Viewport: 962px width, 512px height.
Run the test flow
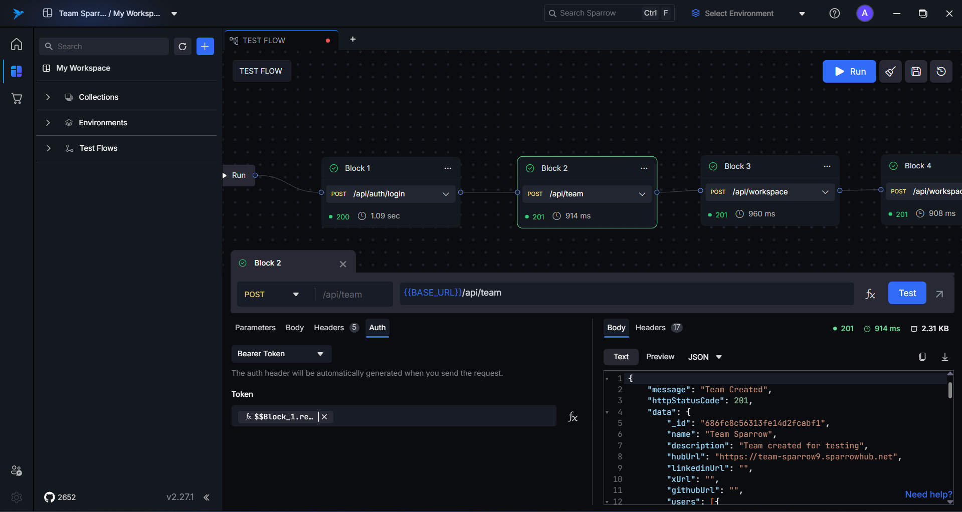point(849,72)
